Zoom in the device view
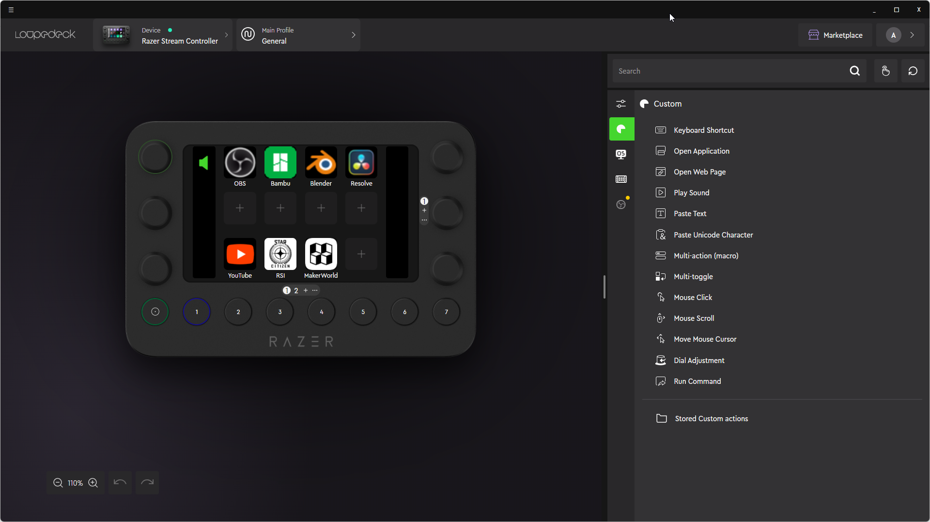Image resolution: width=930 pixels, height=522 pixels. point(93,483)
